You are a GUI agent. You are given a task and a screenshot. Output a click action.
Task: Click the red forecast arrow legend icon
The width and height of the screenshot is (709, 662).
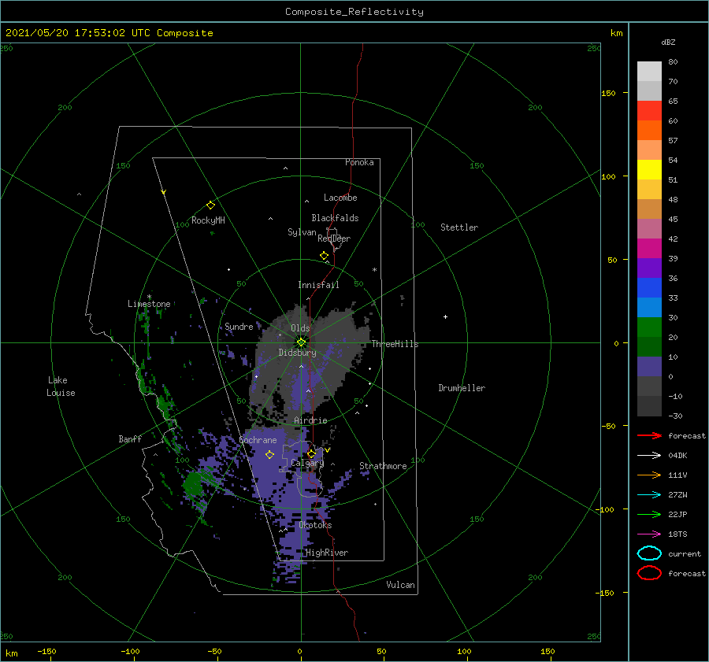coord(649,435)
